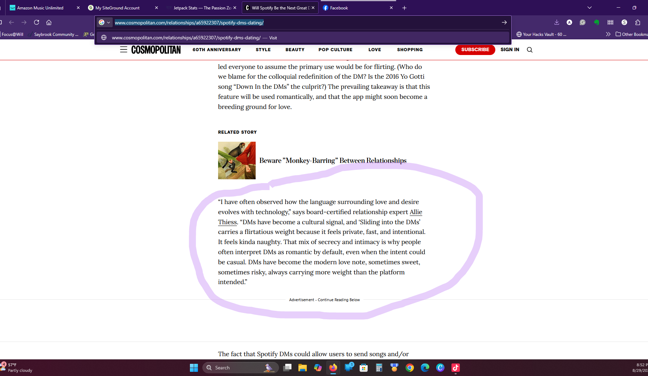Open the BEAUTY section
The image size is (648, 376).
295,49
